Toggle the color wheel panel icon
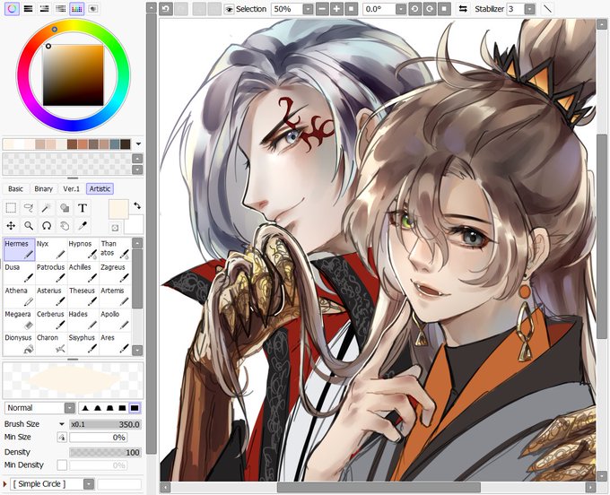The height and width of the screenshot is (495, 610). (x=12, y=9)
